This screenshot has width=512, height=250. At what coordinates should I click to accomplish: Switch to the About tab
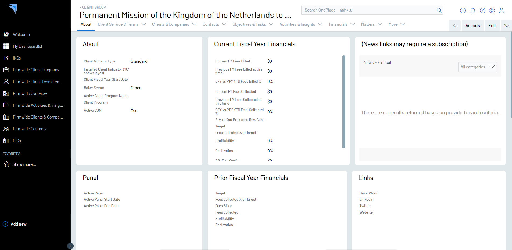(86, 24)
